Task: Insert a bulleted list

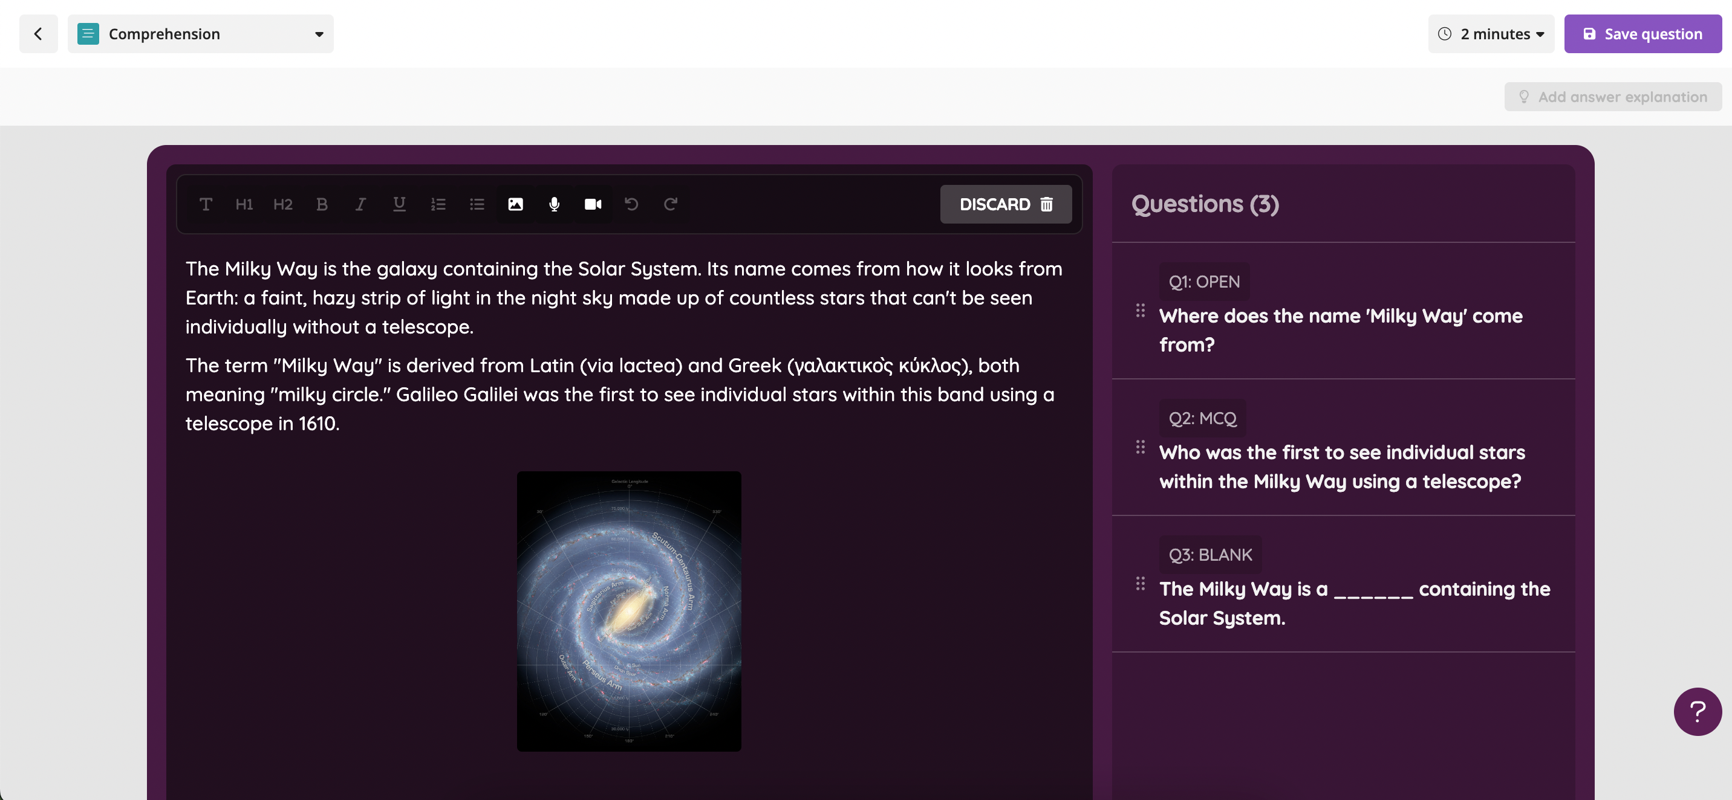Action: pyautogui.click(x=477, y=204)
